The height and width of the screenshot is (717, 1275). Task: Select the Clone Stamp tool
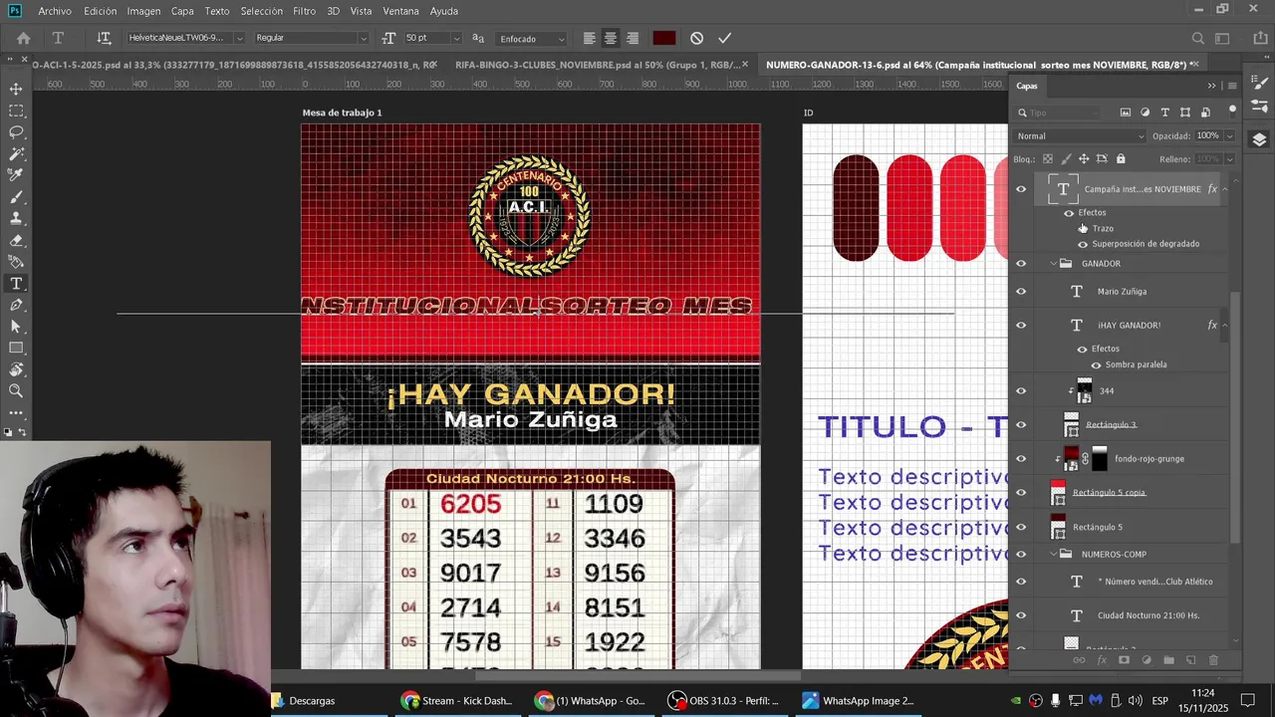16,218
